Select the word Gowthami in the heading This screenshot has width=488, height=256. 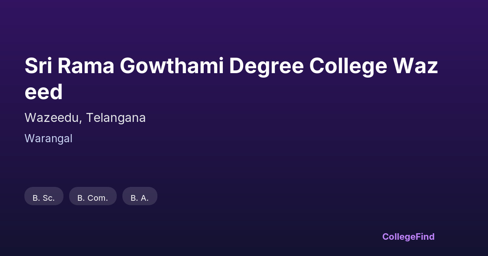click(172, 66)
